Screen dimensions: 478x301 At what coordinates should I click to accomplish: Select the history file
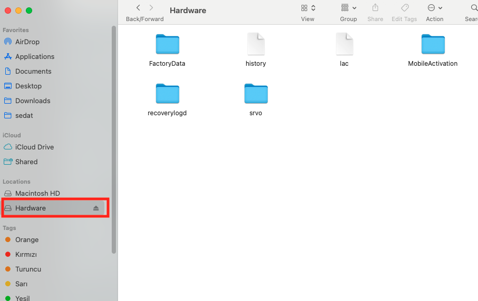point(256,45)
